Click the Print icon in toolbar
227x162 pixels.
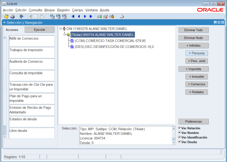12,17
